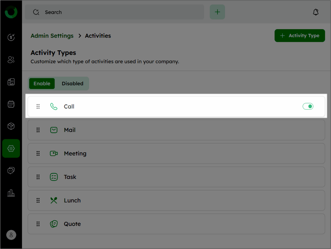Open the deals icon in sidebar

(11, 37)
